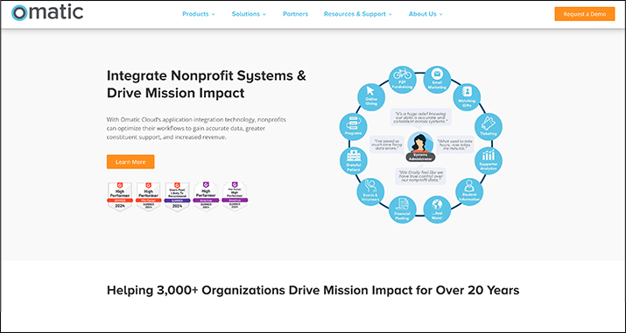This screenshot has height=333, width=626.
Task: Click the 'Helping 3,000+ Organizations' heading
Action: pyautogui.click(x=313, y=290)
